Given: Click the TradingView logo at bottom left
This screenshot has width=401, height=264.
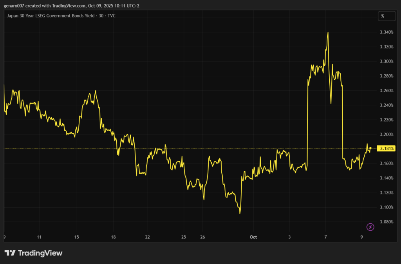Looking at the screenshot, I should coord(33,253).
